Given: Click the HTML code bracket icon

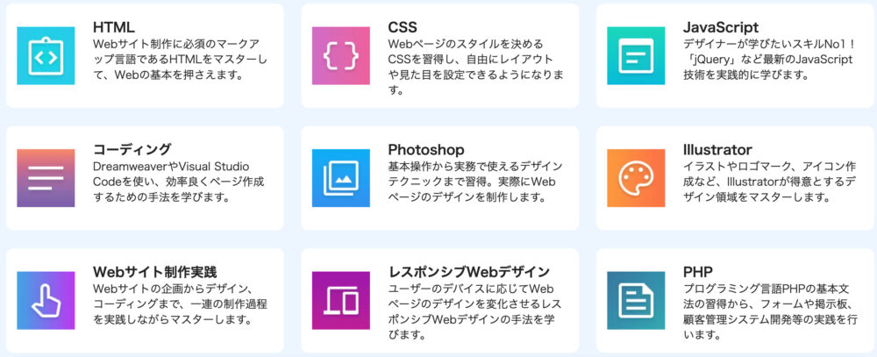Looking at the screenshot, I should pos(46,55).
